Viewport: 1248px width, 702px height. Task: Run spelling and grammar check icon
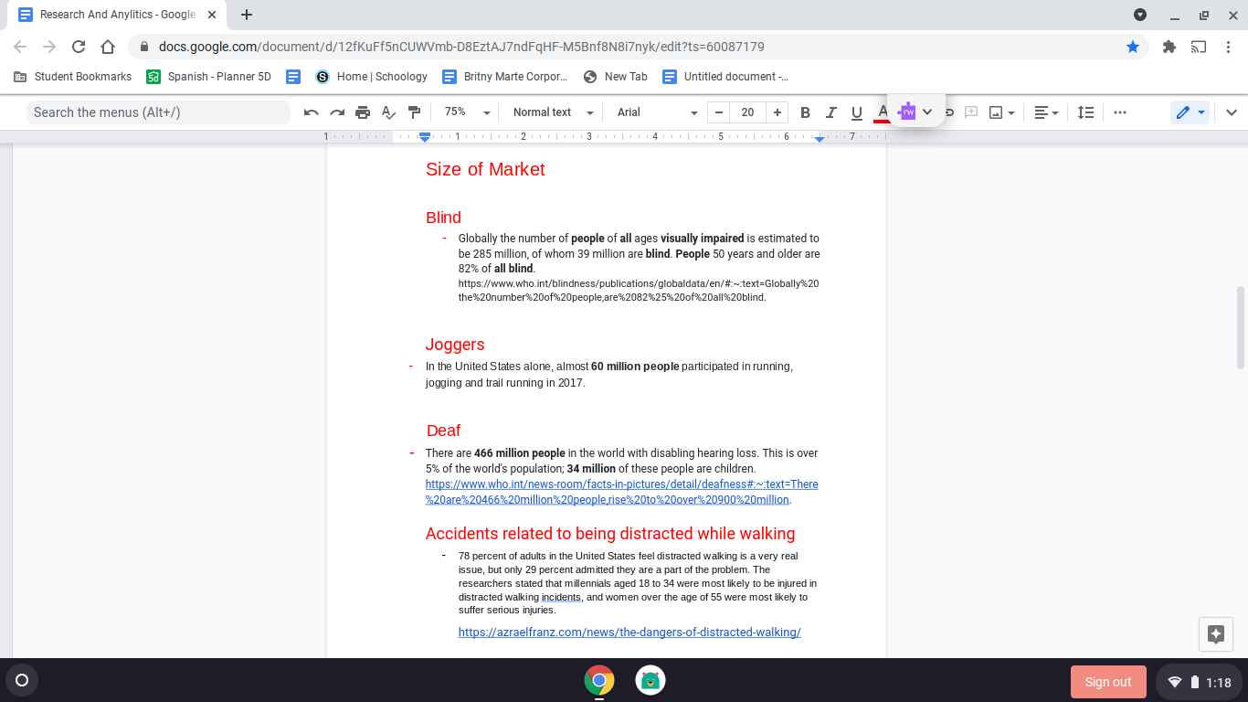(x=388, y=112)
